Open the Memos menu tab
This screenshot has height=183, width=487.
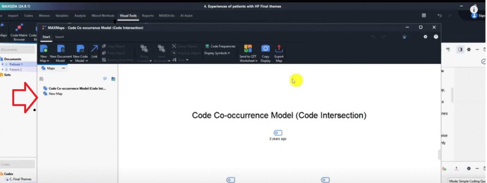point(44,16)
